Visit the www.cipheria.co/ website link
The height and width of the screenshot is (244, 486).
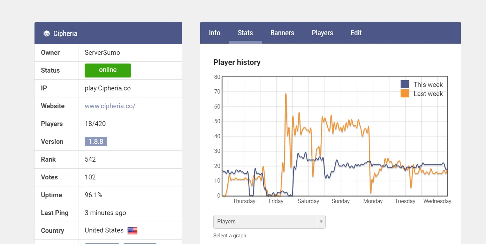point(110,106)
